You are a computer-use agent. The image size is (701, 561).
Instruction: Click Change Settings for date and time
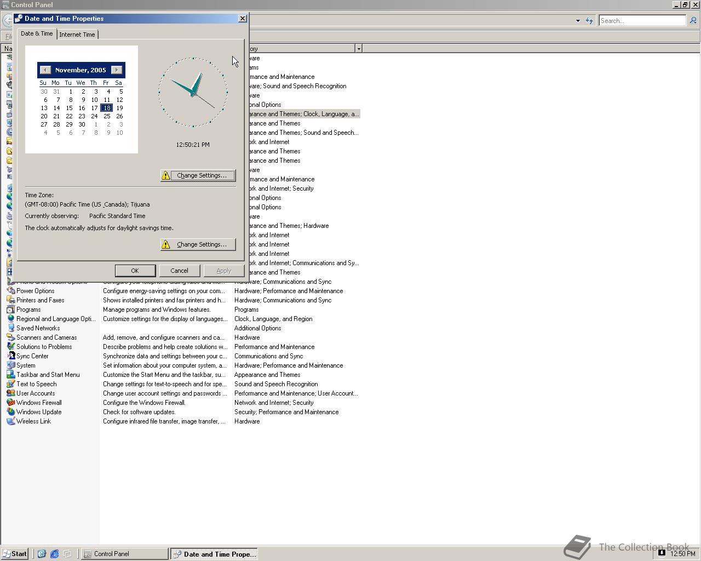coord(198,175)
